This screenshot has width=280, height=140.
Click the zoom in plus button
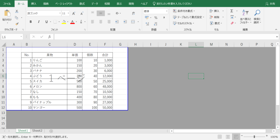[267, 136]
